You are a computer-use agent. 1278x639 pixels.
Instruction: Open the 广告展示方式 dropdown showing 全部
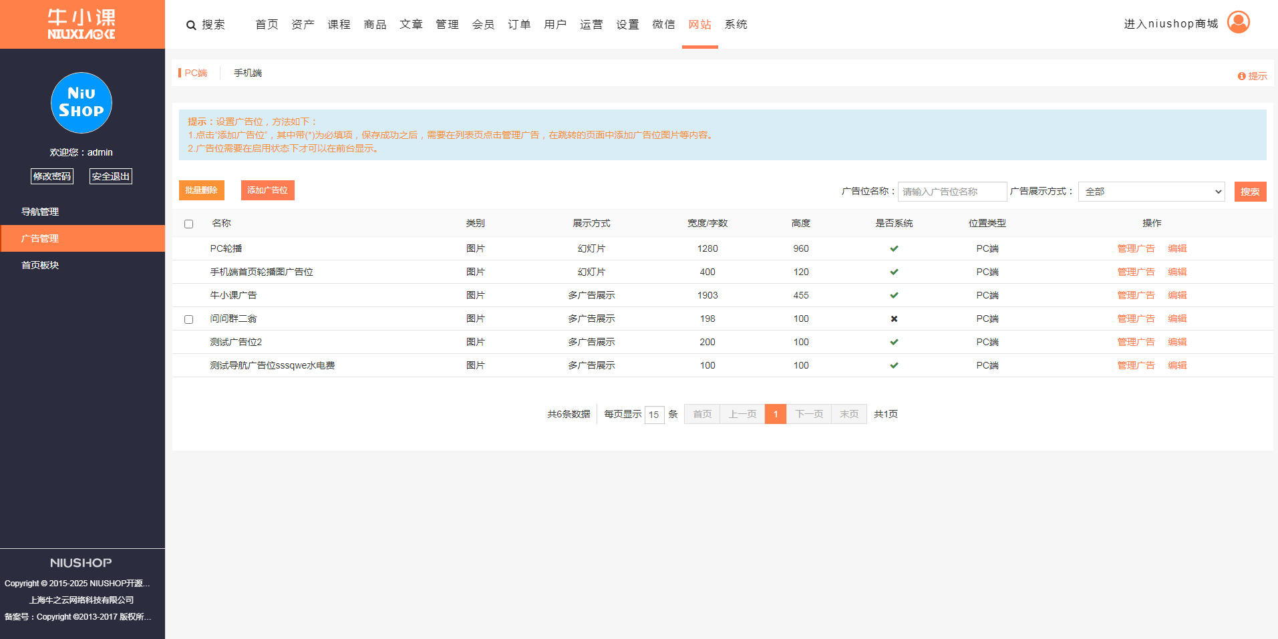pyautogui.click(x=1150, y=192)
